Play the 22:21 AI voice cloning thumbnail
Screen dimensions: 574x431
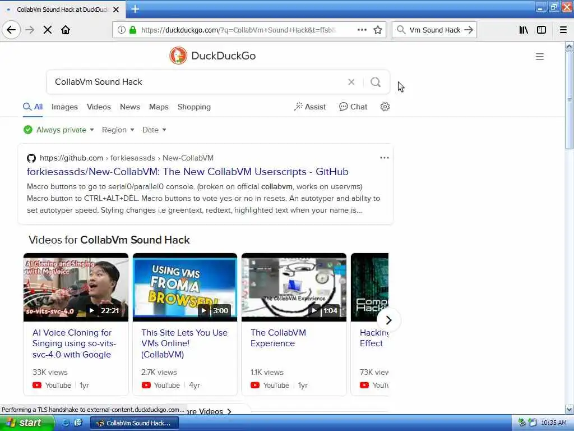pos(76,287)
